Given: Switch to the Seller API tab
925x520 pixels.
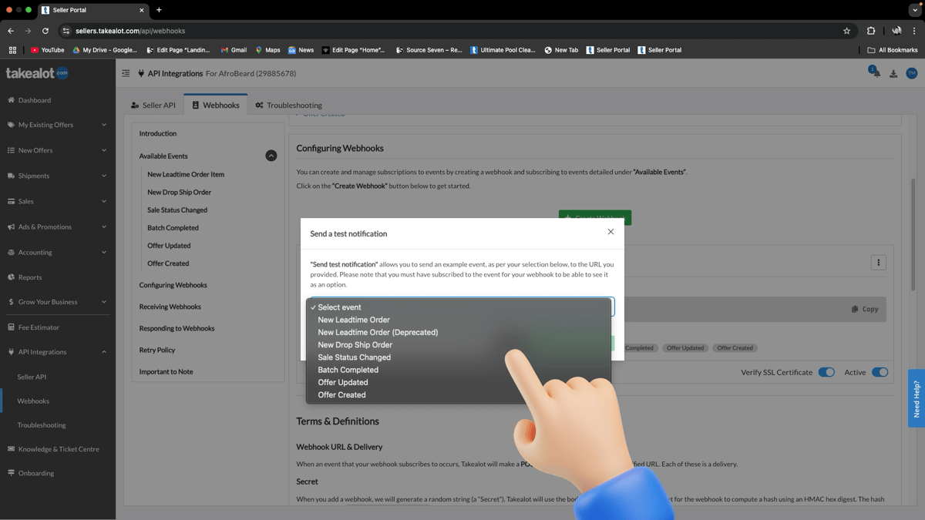Looking at the screenshot, I should (x=153, y=105).
